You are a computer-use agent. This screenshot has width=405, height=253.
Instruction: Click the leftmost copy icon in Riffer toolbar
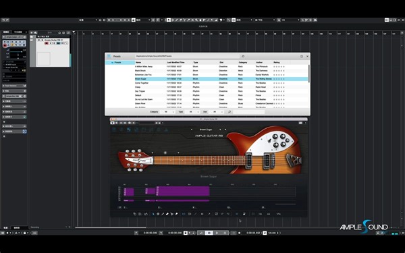(134, 214)
